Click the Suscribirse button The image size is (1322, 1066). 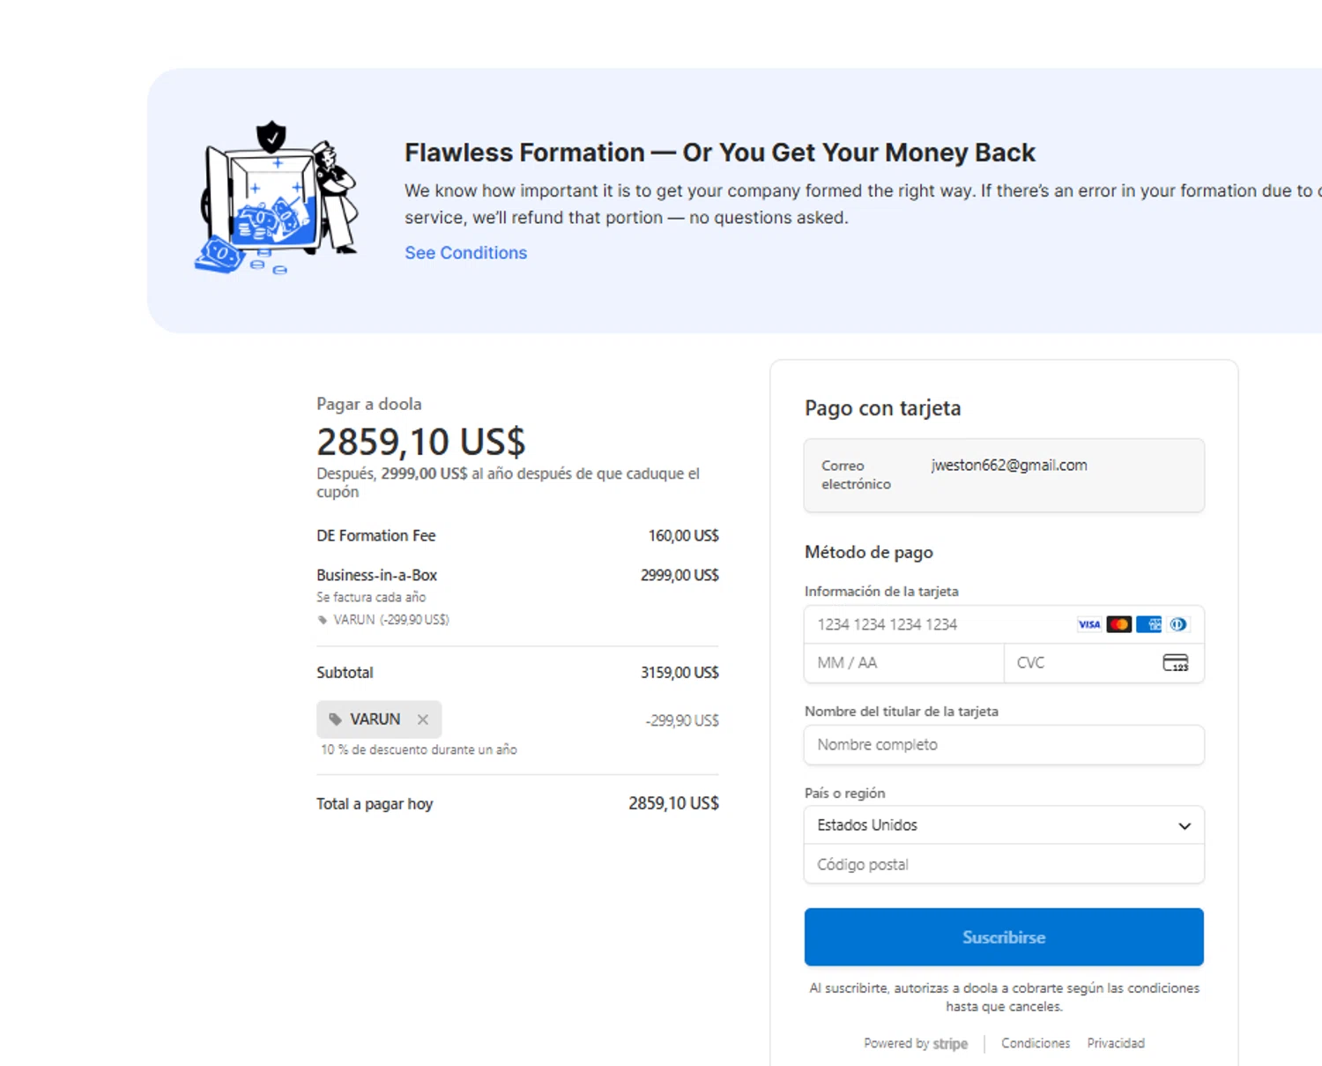[x=1004, y=937]
